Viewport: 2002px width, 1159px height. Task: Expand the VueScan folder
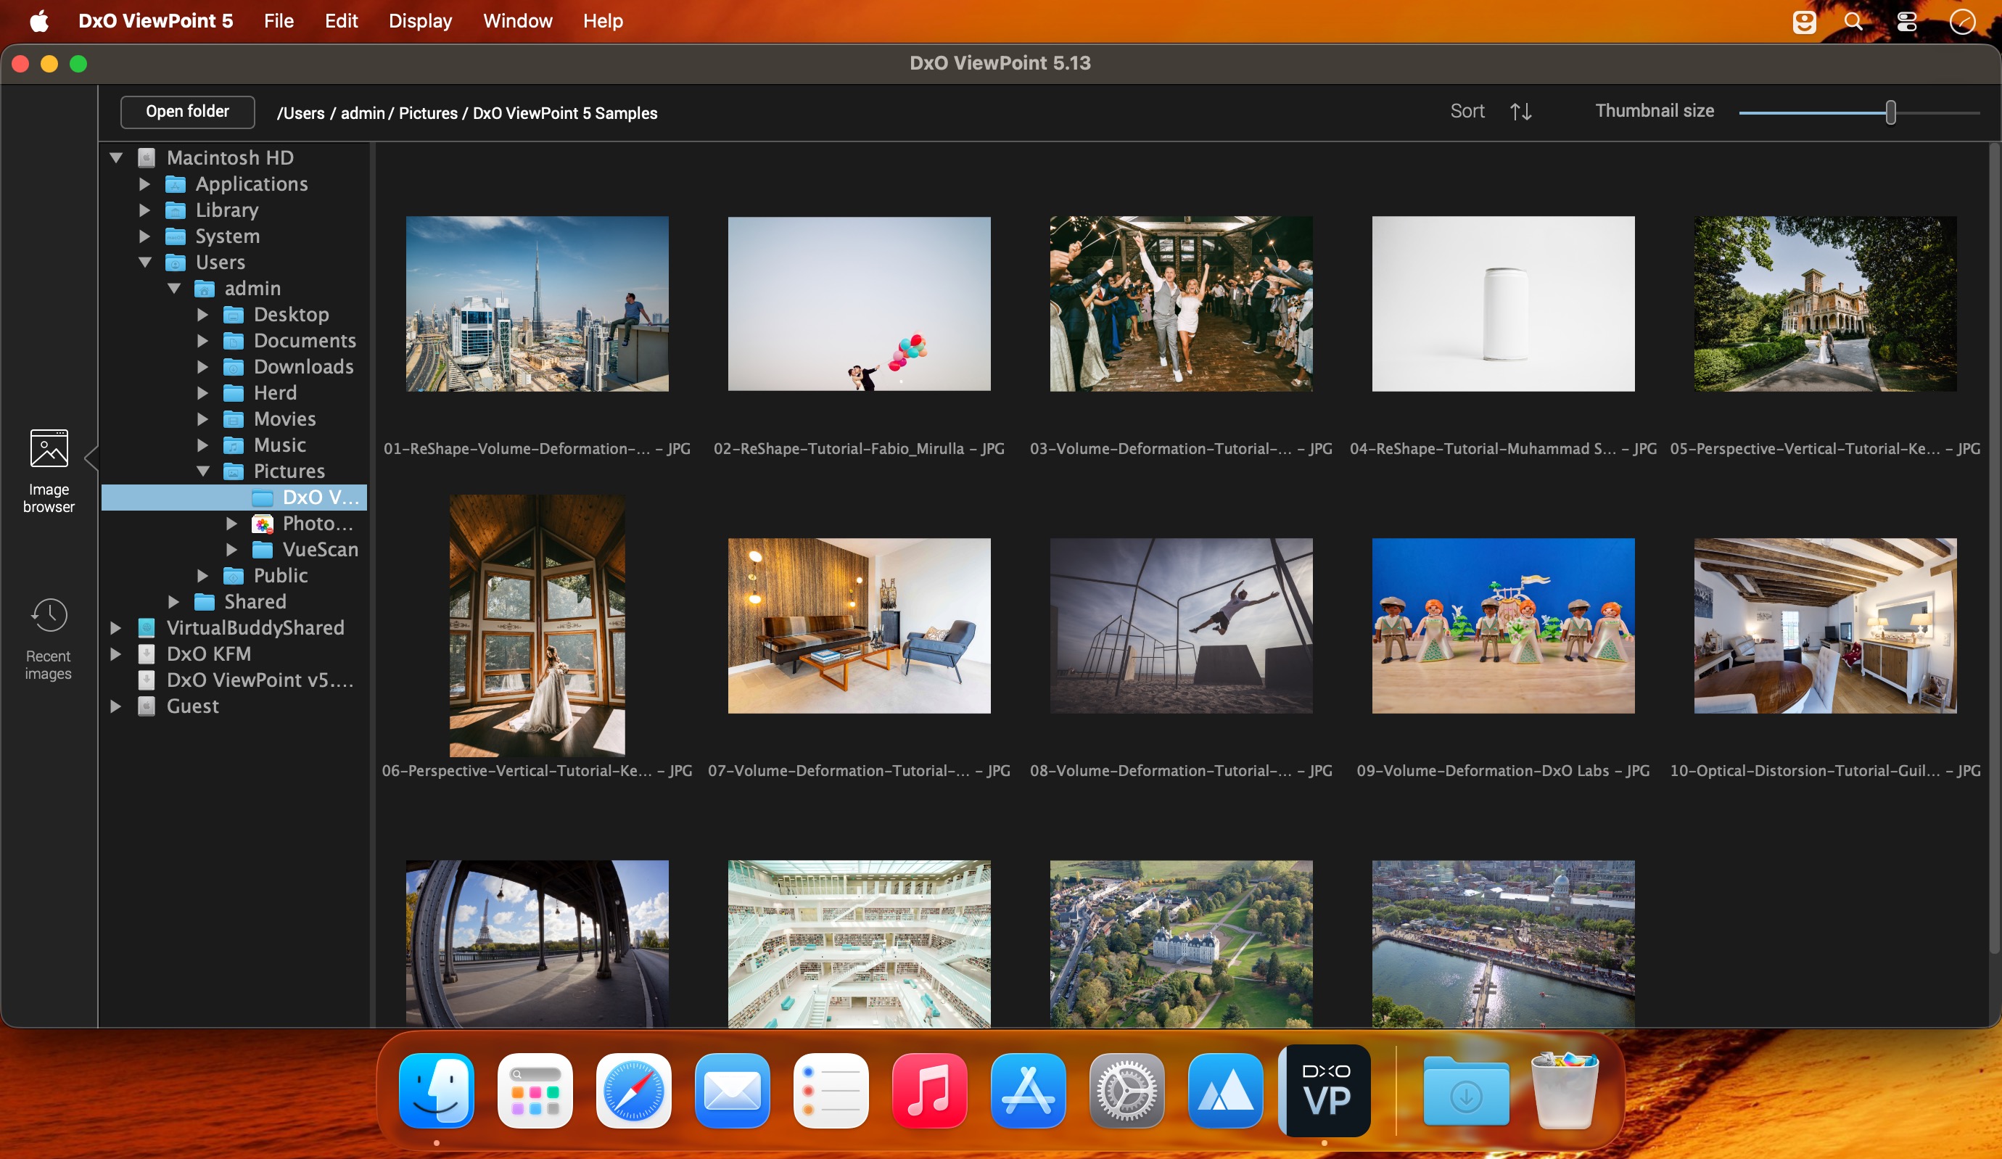click(232, 550)
